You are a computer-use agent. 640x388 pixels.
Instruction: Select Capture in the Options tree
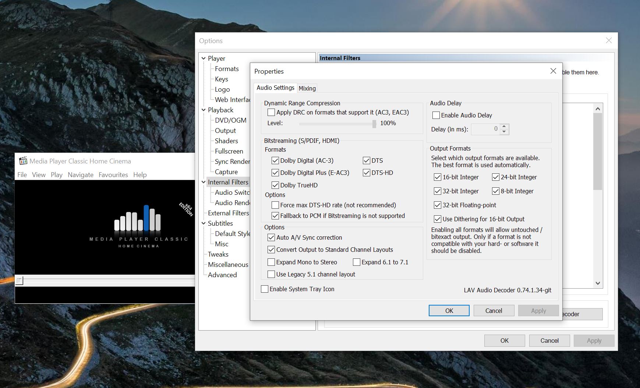[x=226, y=172]
